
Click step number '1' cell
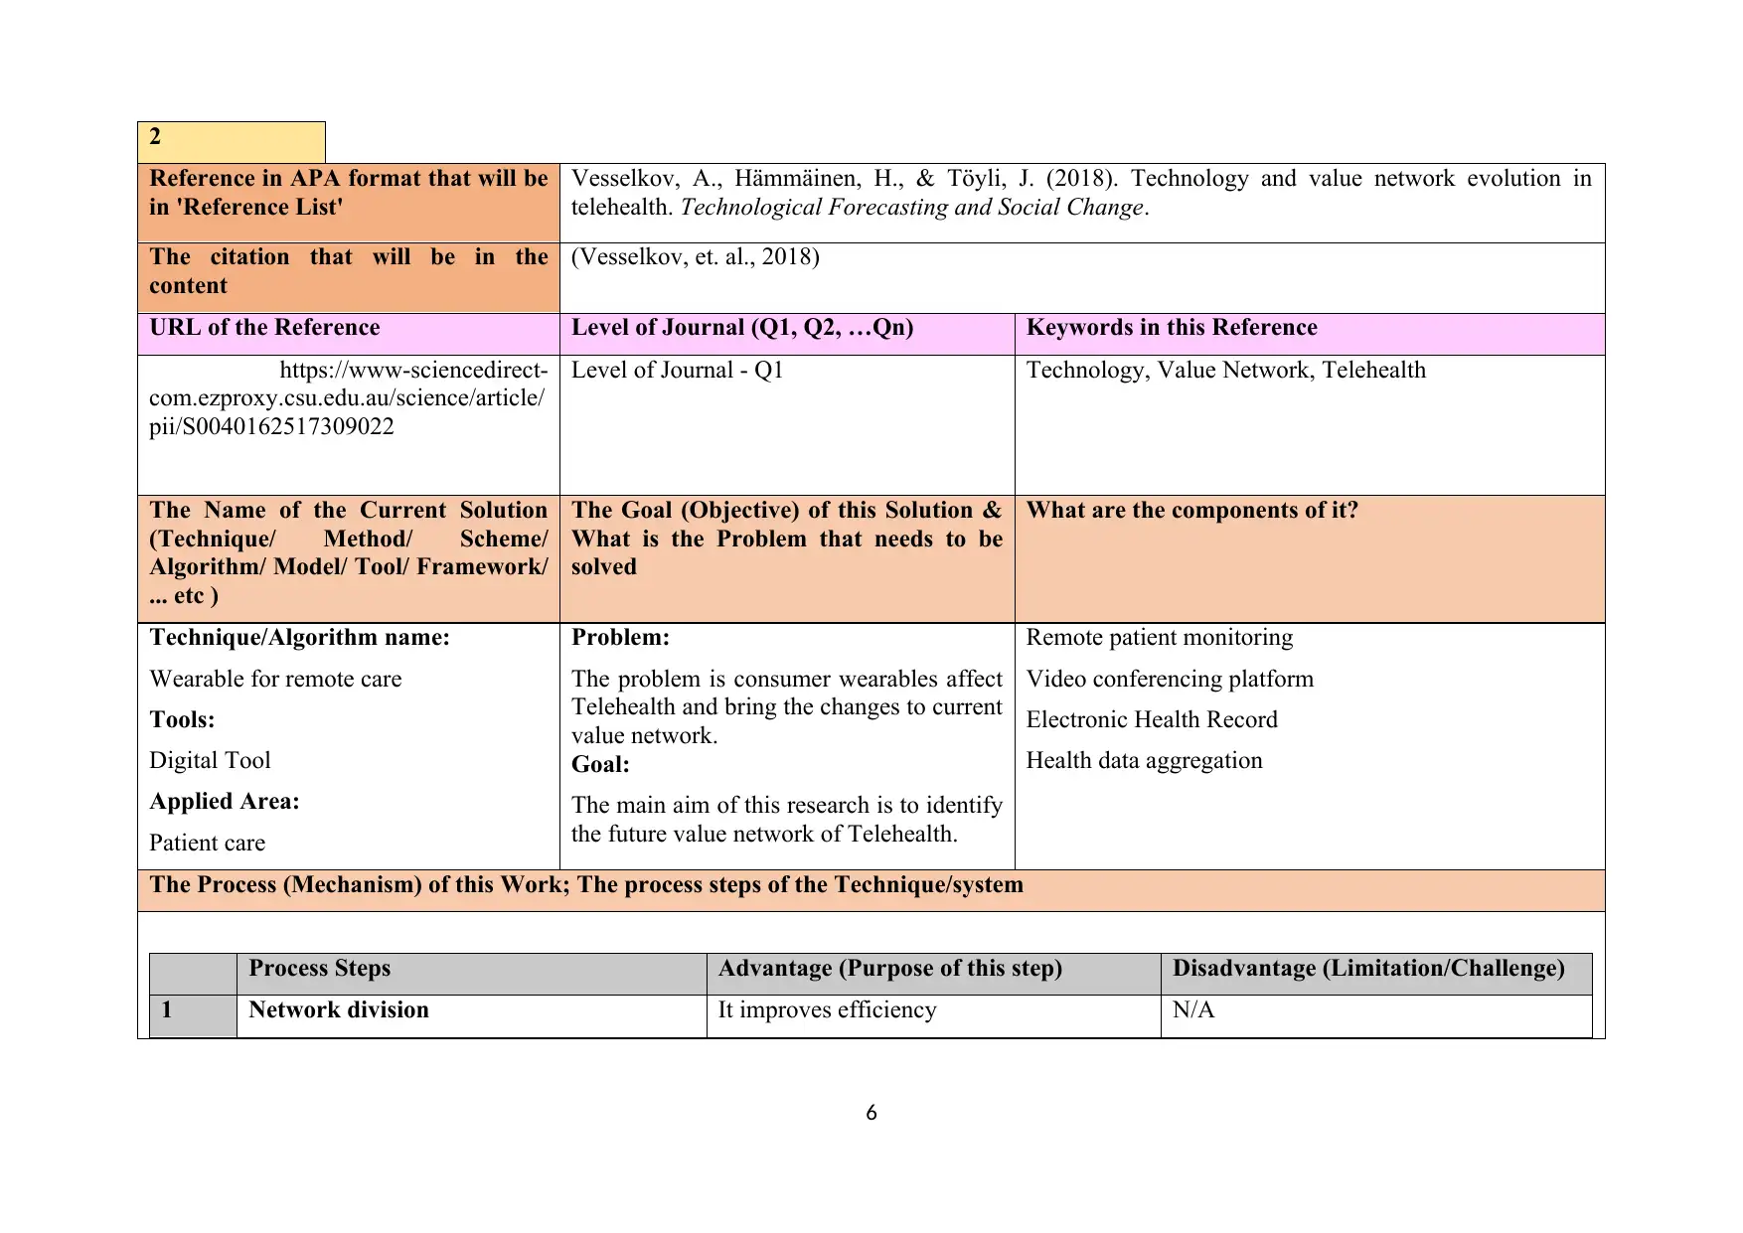point(194,1015)
